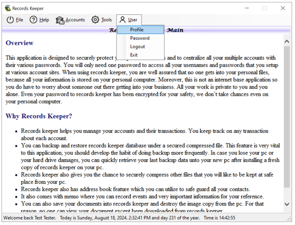Open the File menu

coord(19,19)
